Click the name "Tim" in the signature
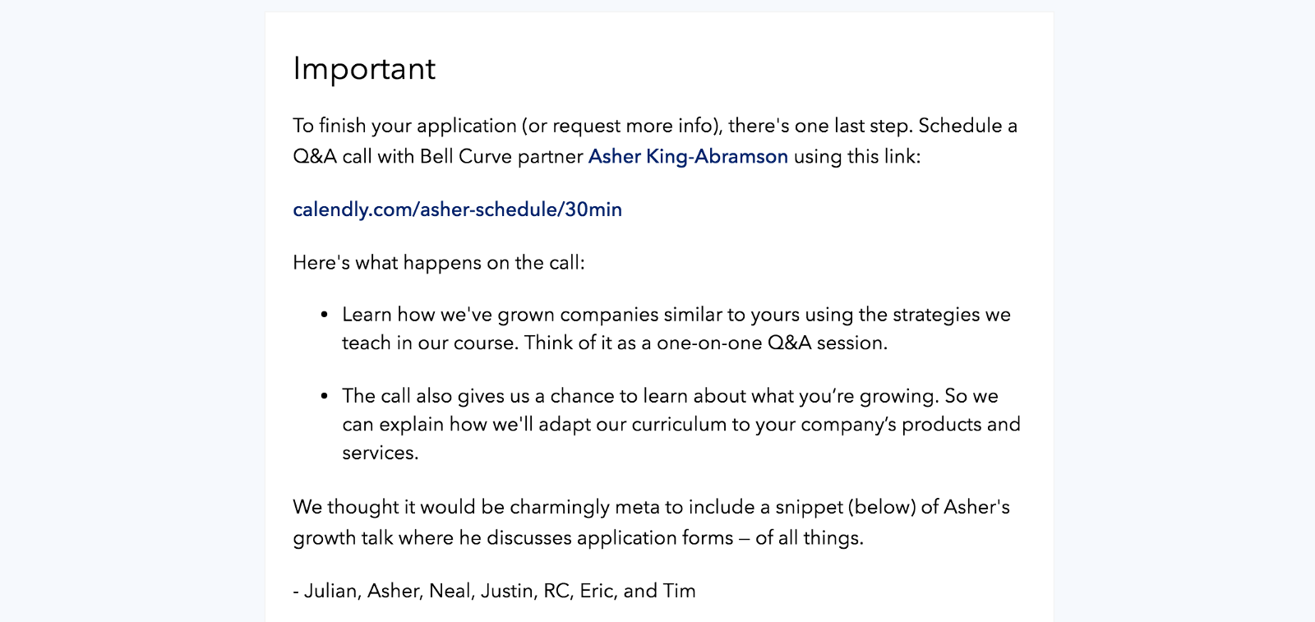 click(680, 591)
